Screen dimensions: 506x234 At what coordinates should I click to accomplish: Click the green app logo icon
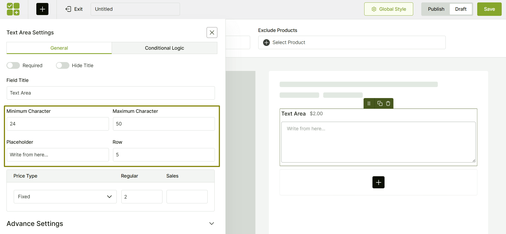pyautogui.click(x=13, y=9)
